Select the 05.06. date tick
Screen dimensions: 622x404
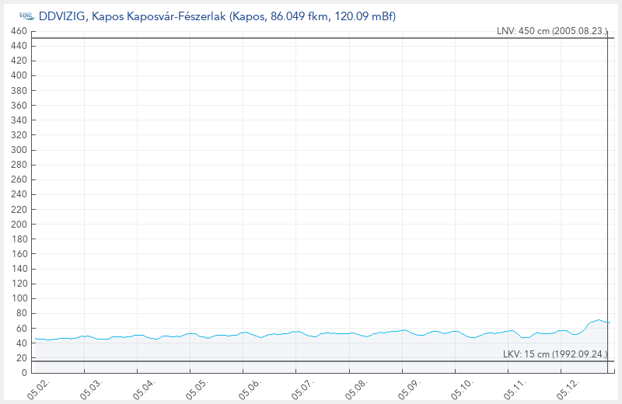(x=250, y=389)
